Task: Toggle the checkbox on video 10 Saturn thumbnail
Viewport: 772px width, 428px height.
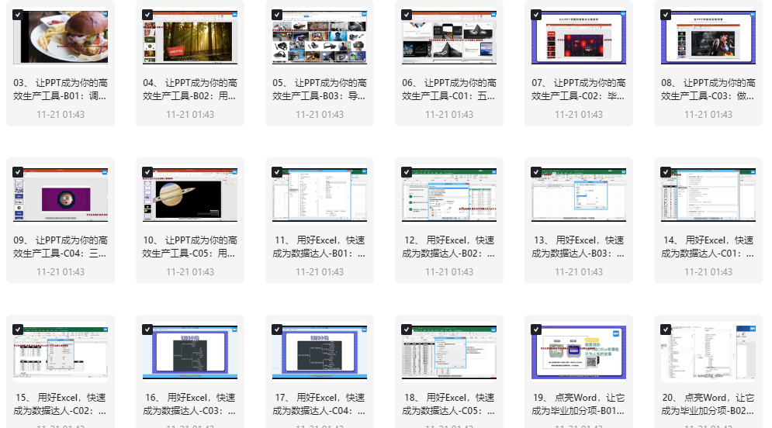Action: [x=147, y=173]
